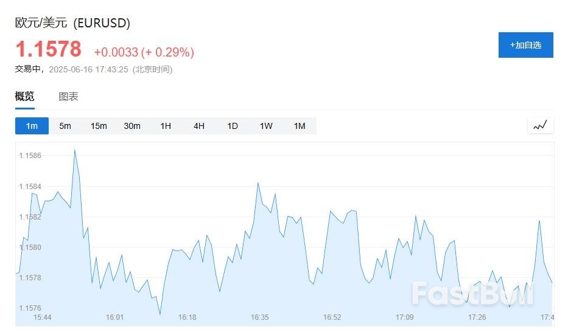Click the chart peak near 1.1586
The width and height of the screenshot is (568, 332).
click(75, 150)
